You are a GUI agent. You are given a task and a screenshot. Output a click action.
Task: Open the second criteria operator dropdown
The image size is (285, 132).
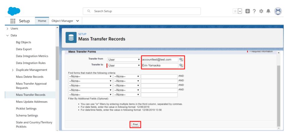click(127, 81)
